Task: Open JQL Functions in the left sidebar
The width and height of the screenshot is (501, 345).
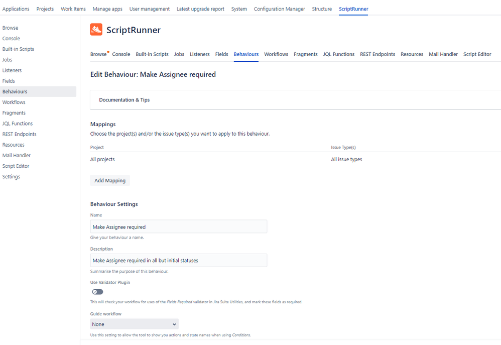Action: pos(18,124)
